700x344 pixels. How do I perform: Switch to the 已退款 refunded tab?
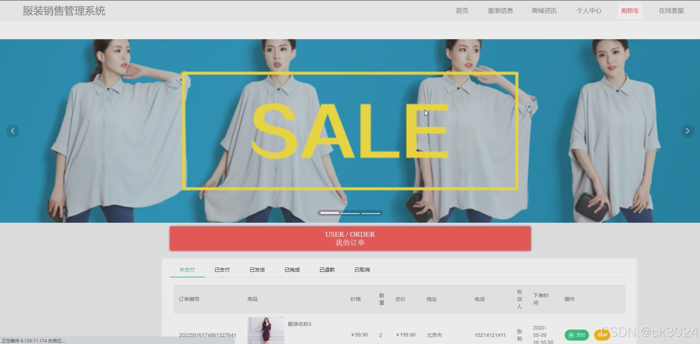(327, 270)
